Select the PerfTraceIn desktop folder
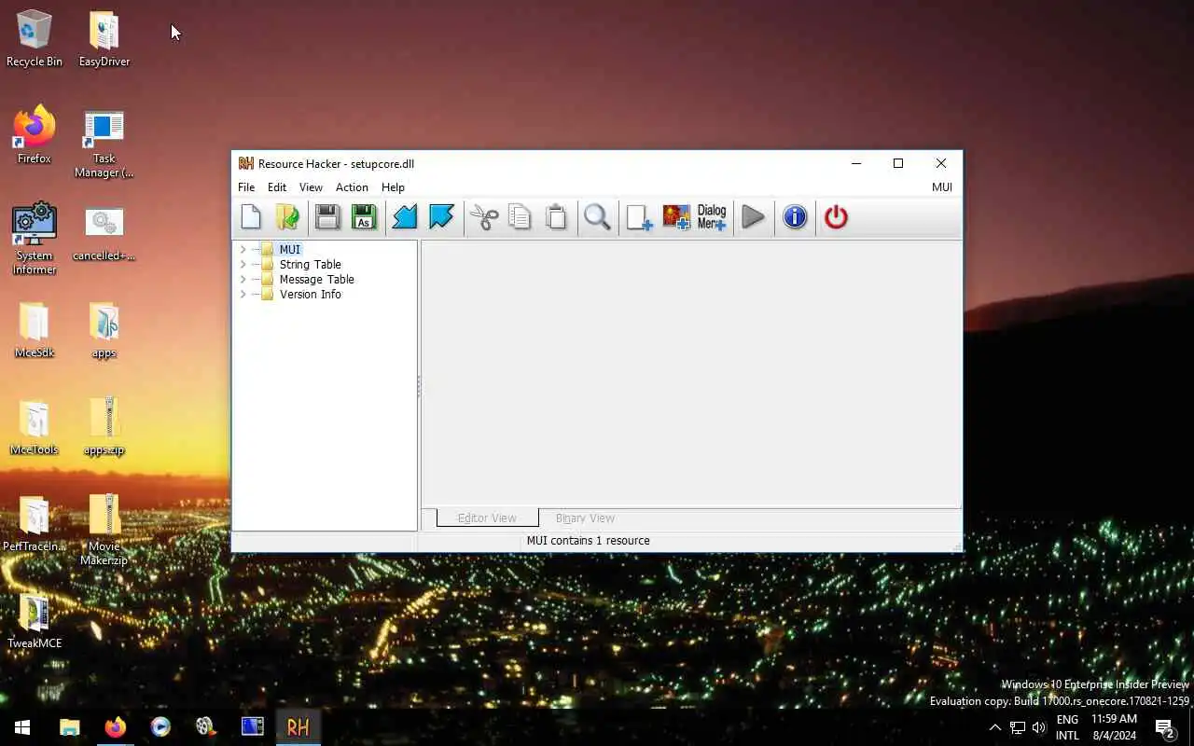Image resolution: width=1194 pixels, height=746 pixels. [x=35, y=524]
